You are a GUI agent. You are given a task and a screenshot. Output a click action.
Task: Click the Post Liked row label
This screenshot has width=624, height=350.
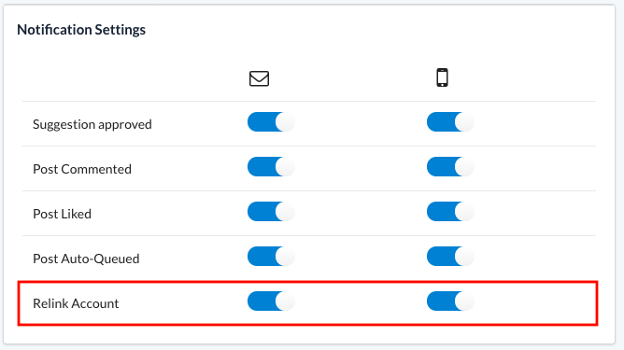click(x=62, y=214)
